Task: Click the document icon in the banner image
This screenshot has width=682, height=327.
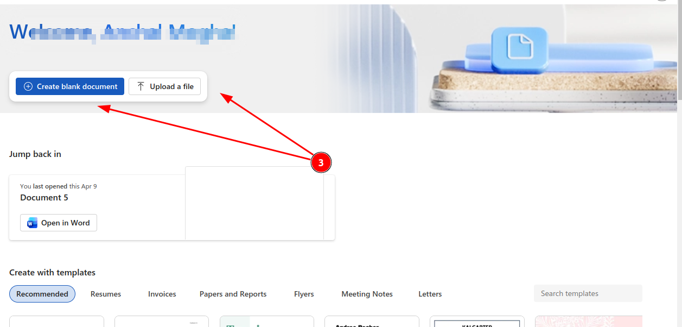Action: pos(519,47)
